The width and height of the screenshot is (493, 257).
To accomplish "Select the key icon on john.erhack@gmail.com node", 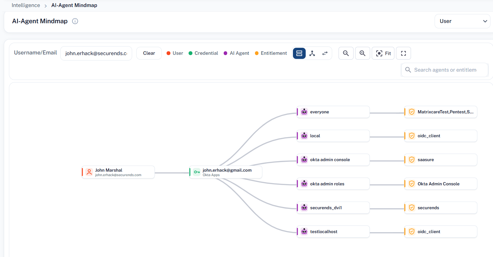I will coord(197,172).
